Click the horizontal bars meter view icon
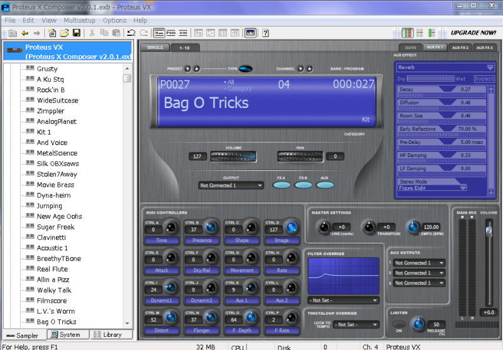Screen dimensions: 503x350 click(x=419, y=33)
